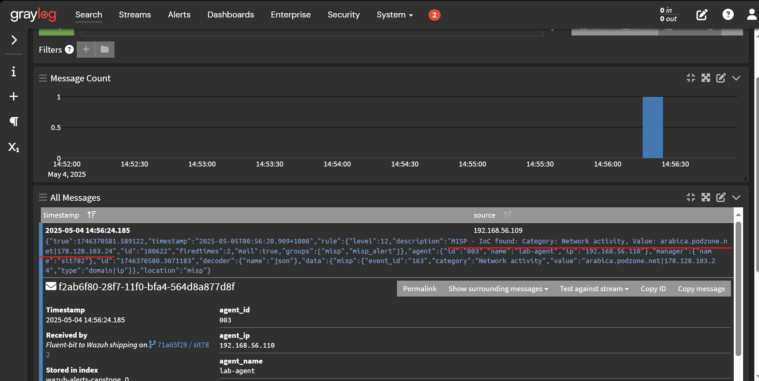Open the Enterprise menu item
This screenshot has width=759, height=381.
291,15
